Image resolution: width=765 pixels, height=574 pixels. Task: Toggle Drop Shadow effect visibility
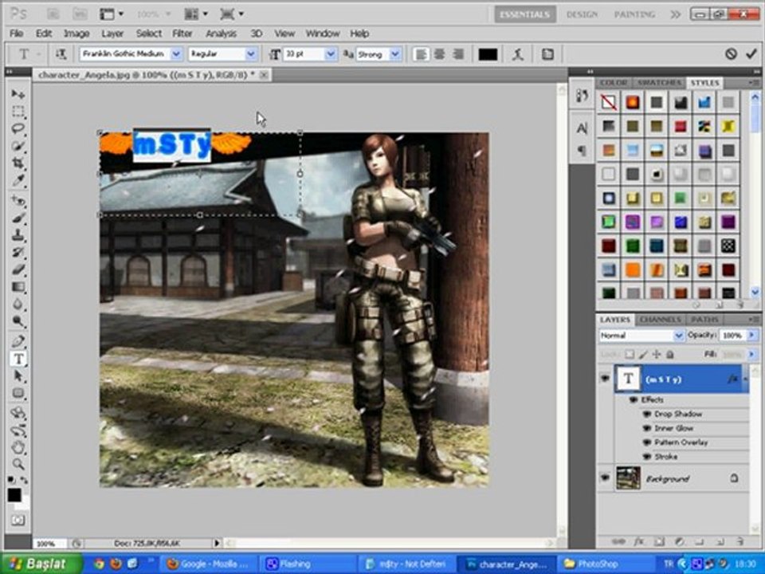pyautogui.click(x=647, y=414)
